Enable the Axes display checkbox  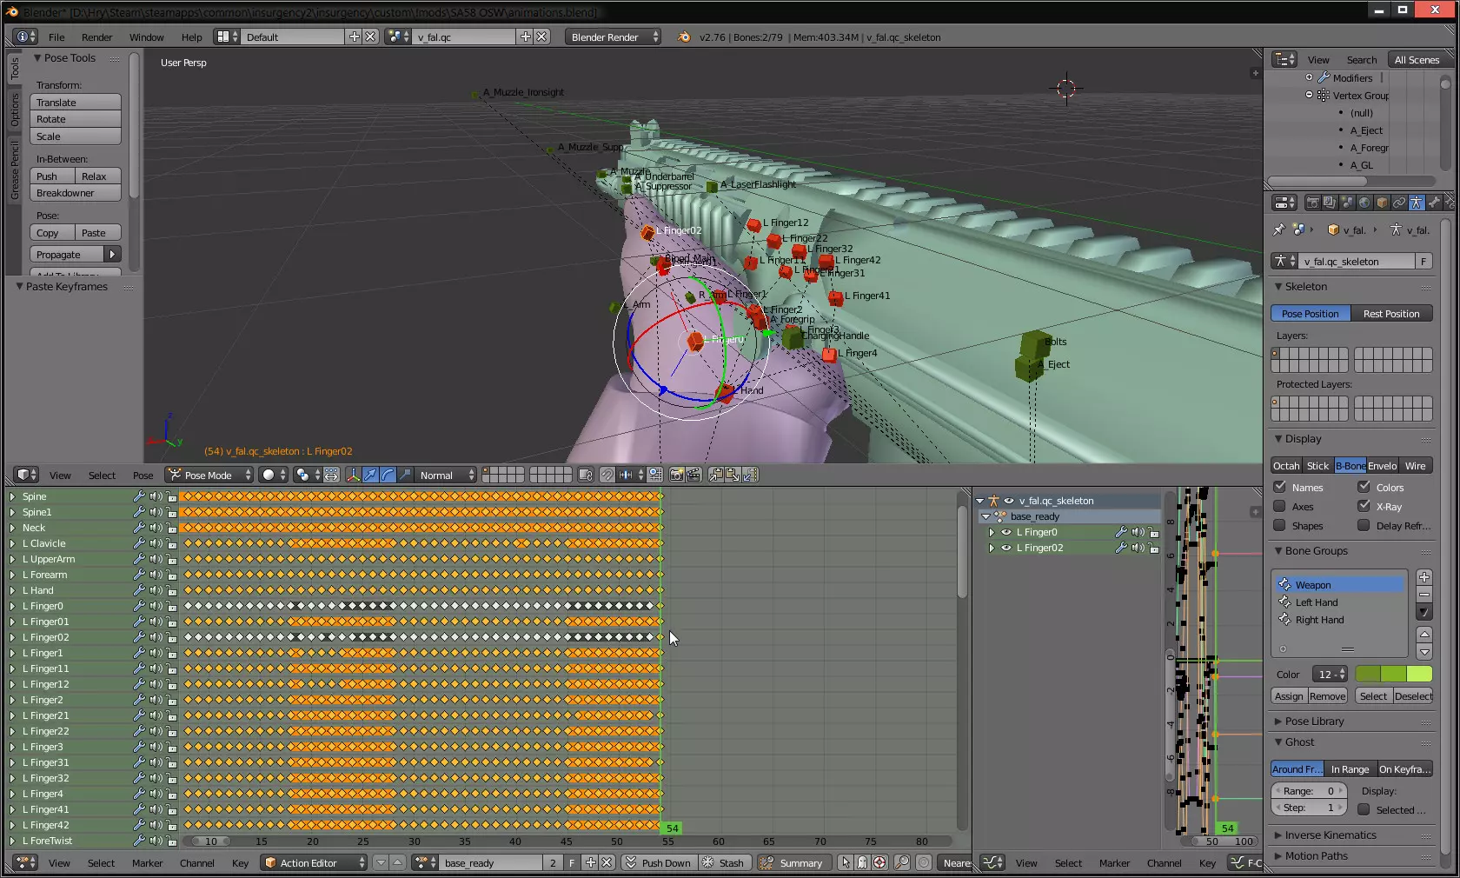click(x=1279, y=507)
